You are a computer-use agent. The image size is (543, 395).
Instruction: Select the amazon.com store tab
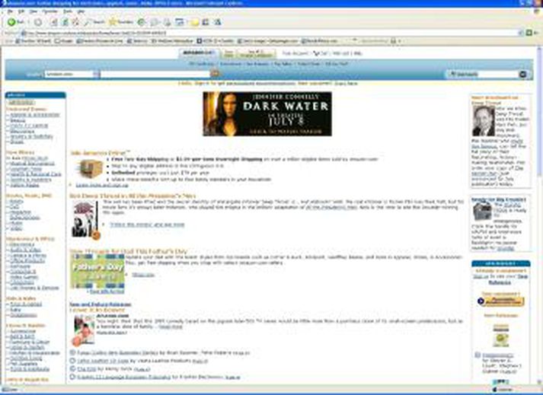coord(198,53)
